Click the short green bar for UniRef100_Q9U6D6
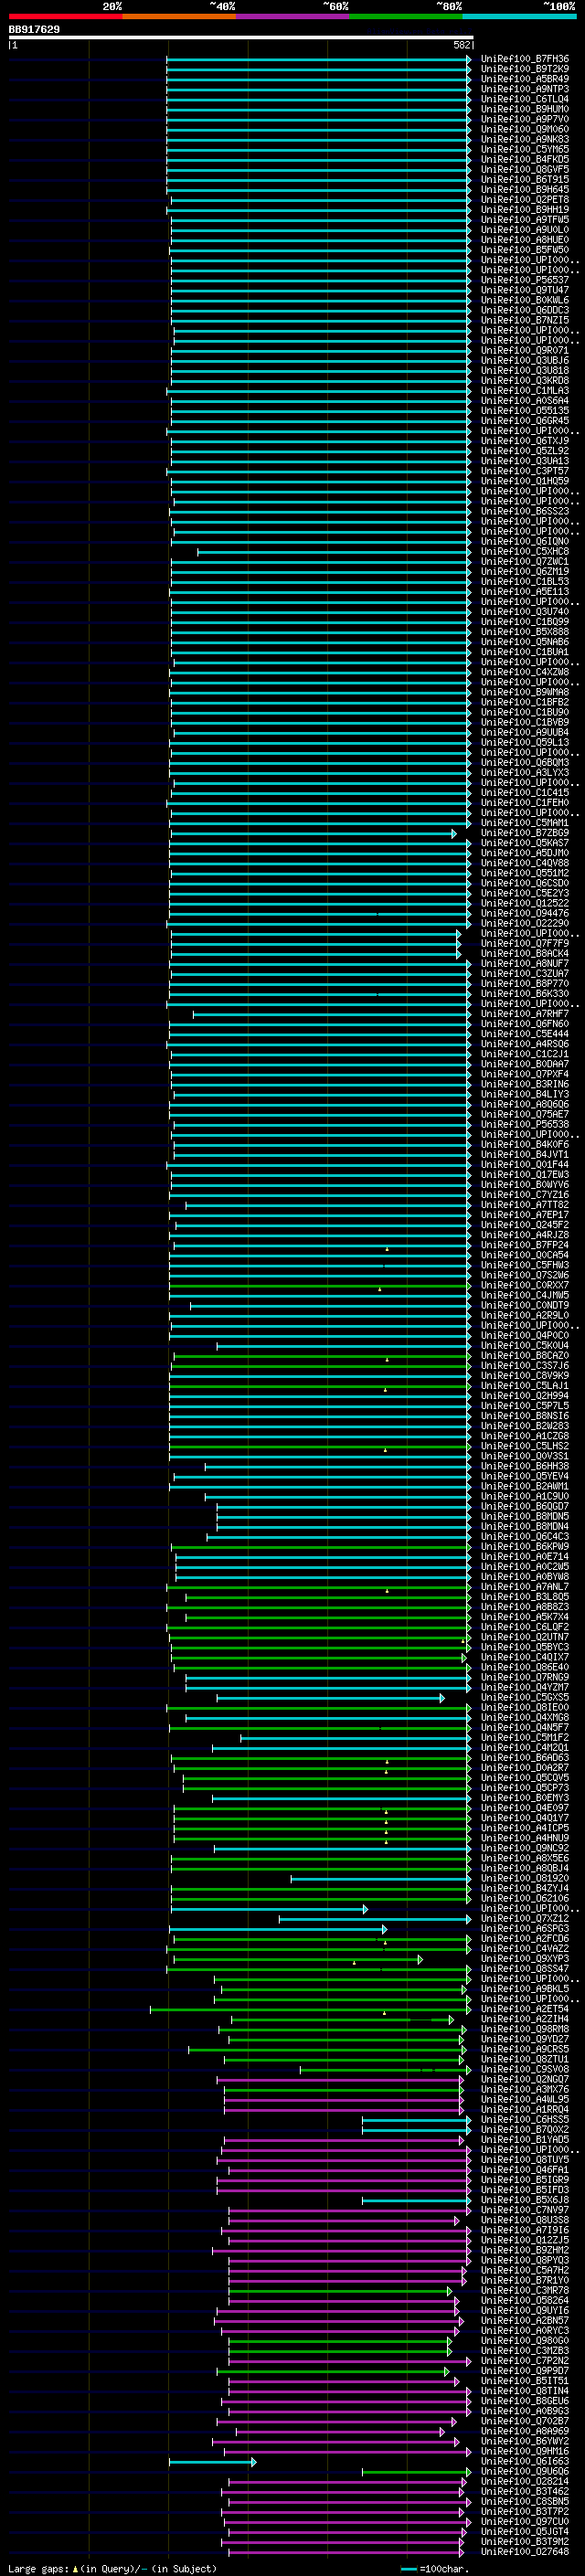Image resolution: width=585 pixels, height=2576 pixels. (x=416, y=2472)
